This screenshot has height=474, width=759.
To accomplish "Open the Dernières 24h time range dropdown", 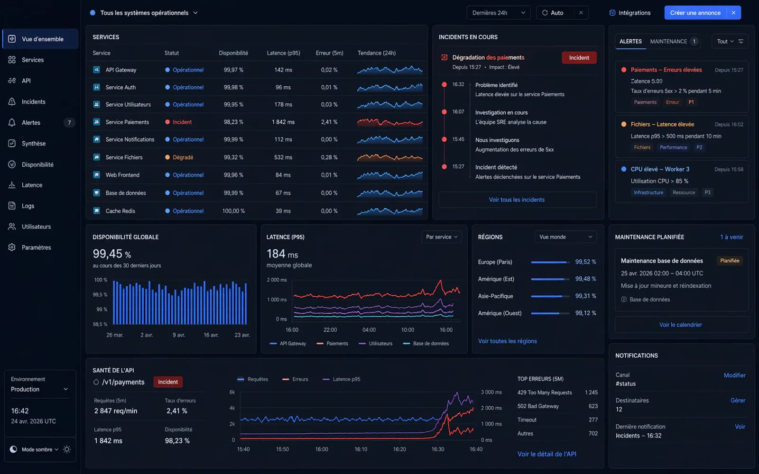I will [x=499, y=13].
